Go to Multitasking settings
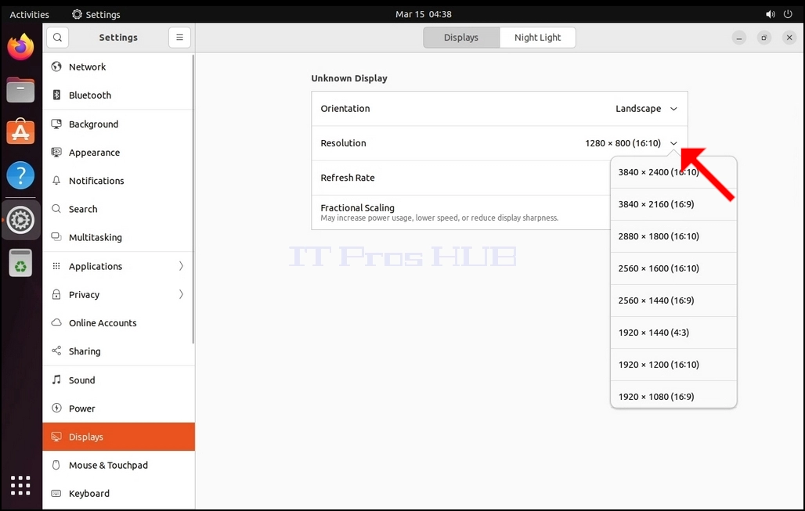Image resolution: width=805 pixels, height=511 pixels. [118, 237]
